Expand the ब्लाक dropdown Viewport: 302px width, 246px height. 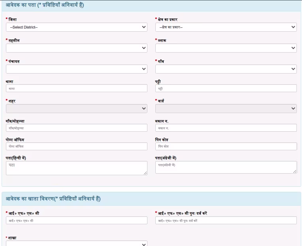226,48
